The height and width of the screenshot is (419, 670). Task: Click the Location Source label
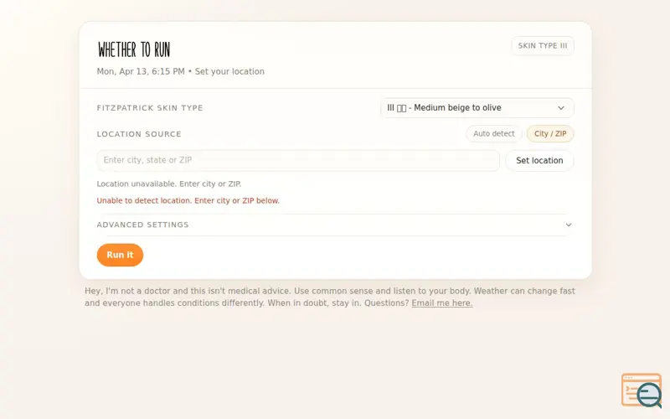click(x=139, y=134)
